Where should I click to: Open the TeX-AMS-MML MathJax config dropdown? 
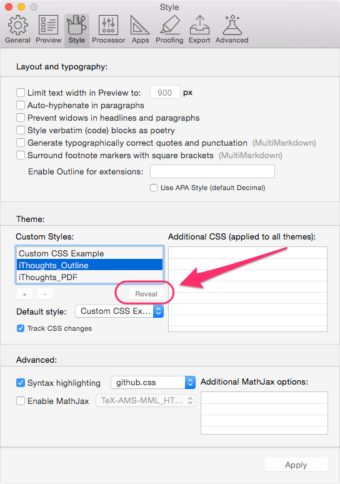click(x=146, y=401)
